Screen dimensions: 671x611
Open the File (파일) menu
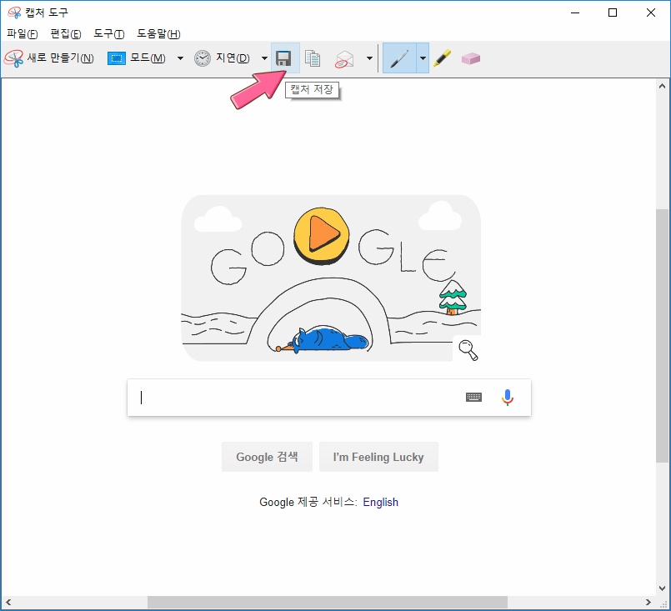(23, 34)
